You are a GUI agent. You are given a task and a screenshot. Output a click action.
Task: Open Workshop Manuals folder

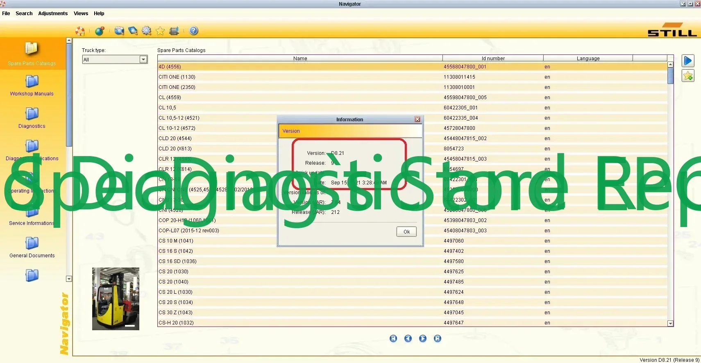point(32,86)
